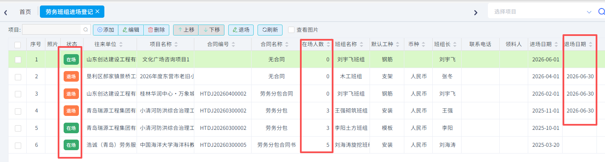Sort by the 班组名称 column arrows

click(361, 44)
